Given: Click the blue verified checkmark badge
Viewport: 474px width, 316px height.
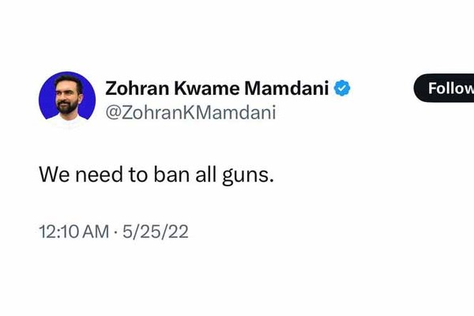Looking at the screenshot, I should pos(341,88).
